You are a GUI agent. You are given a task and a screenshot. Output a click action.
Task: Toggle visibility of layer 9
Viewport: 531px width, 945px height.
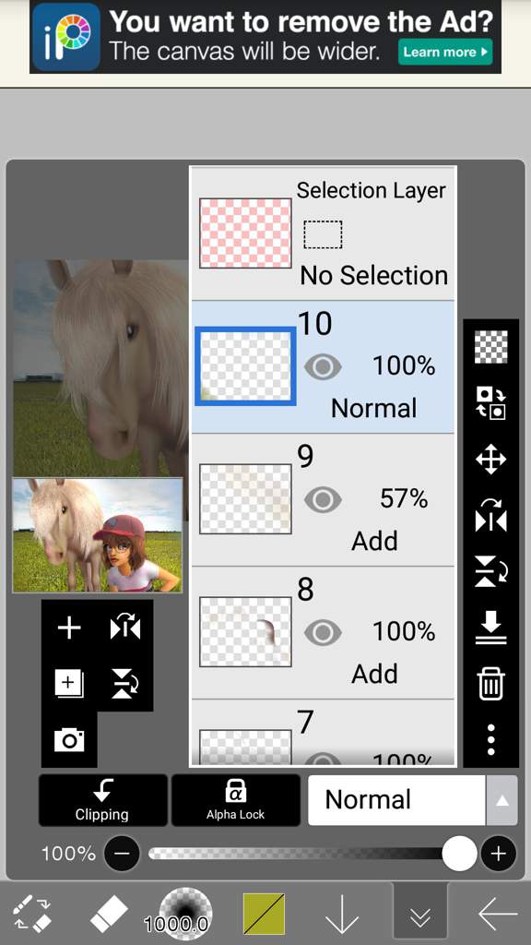pyautogui.click(x=323, y=499)
